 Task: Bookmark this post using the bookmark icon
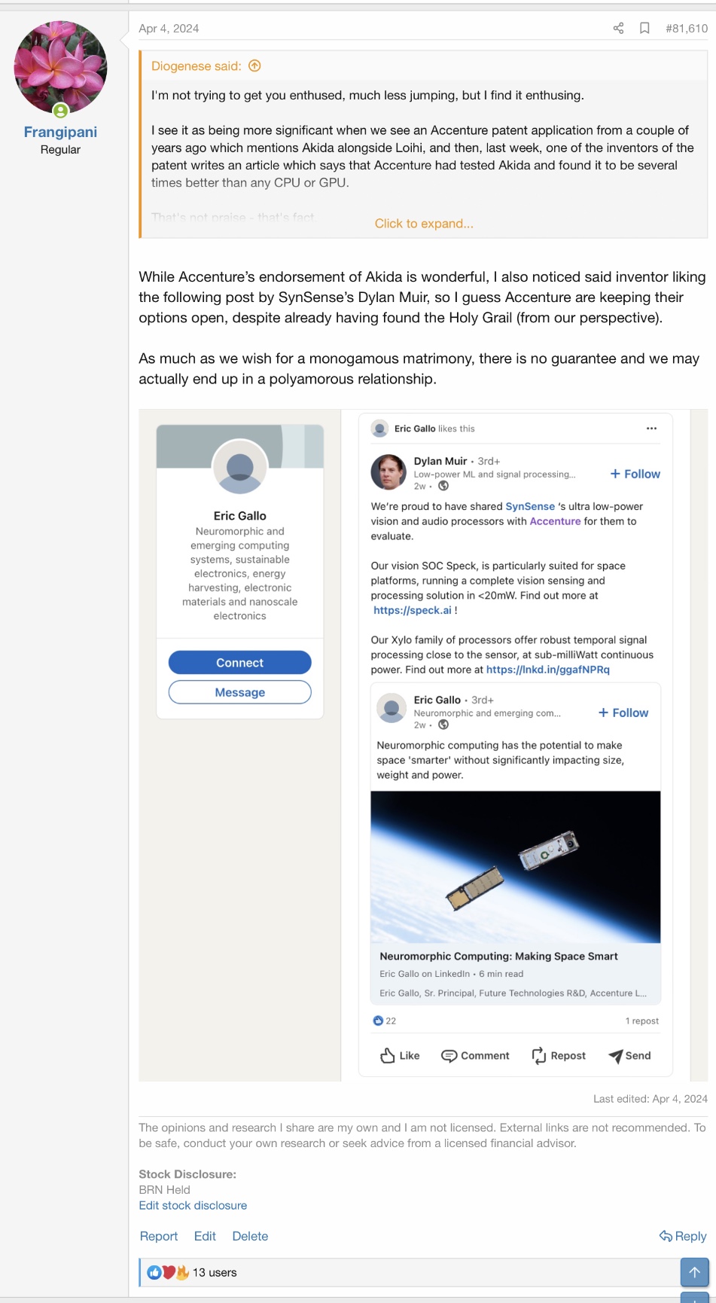644,29
